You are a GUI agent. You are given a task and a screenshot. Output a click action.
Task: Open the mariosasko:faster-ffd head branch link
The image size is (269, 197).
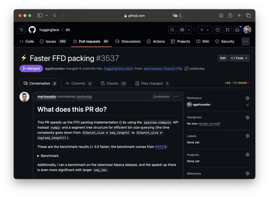[163, 69]
